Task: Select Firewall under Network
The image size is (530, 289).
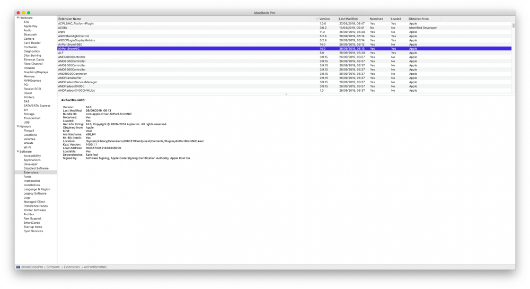Action: 29,130
